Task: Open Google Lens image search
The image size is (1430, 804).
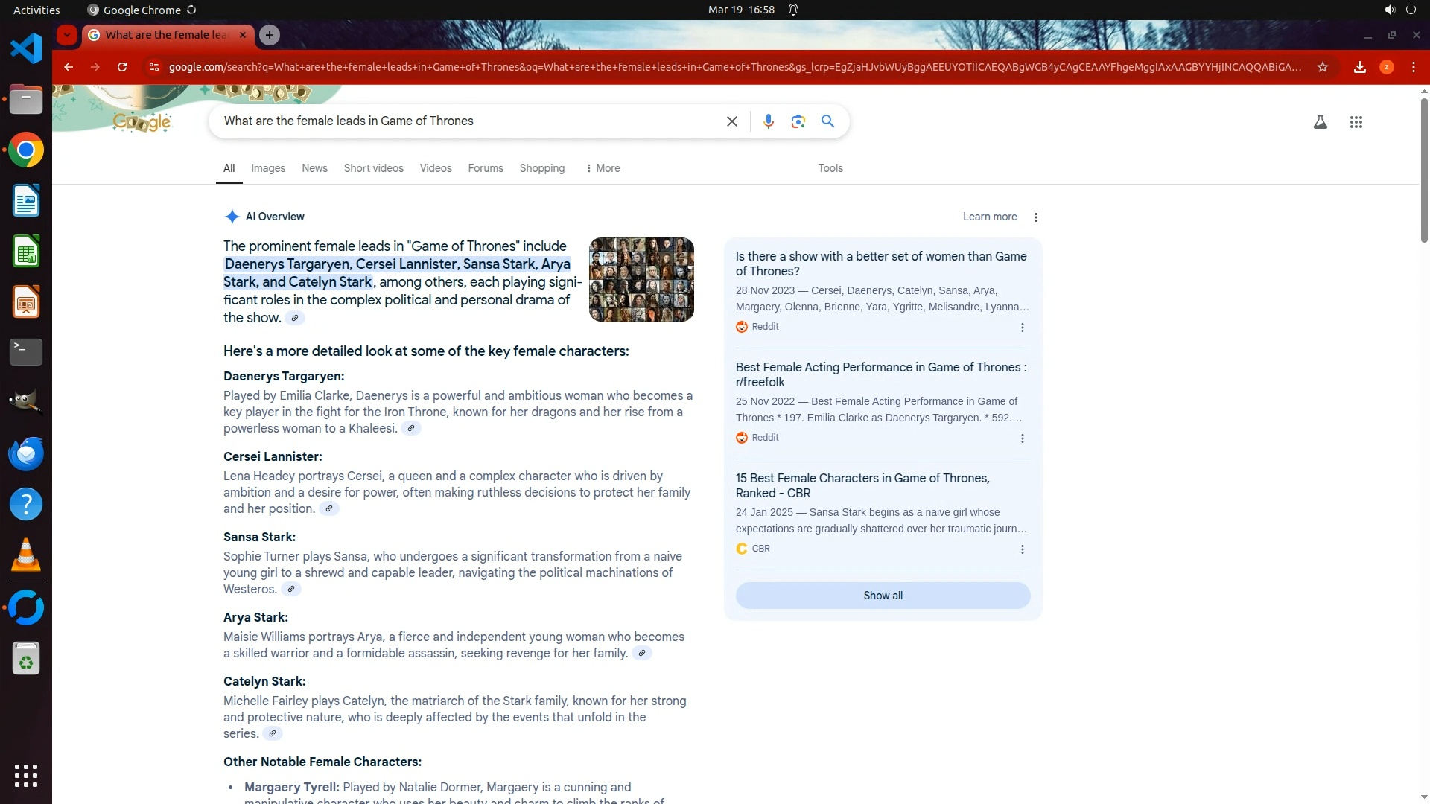Action: click(x=798, y=121)
